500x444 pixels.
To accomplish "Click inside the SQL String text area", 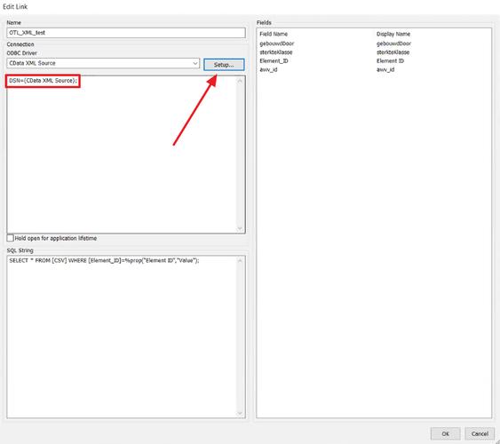I will pyautogui.click(x=123, y=337).
